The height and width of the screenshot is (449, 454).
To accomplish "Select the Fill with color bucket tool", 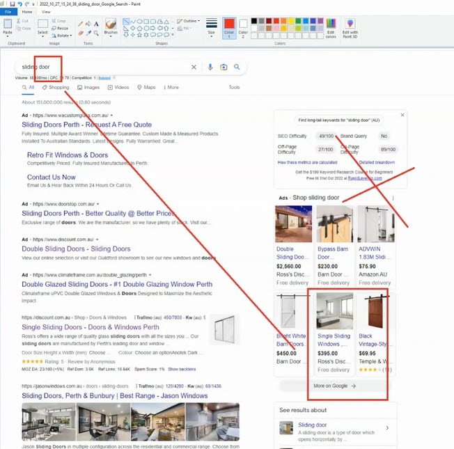I will (x=88, y=24).
